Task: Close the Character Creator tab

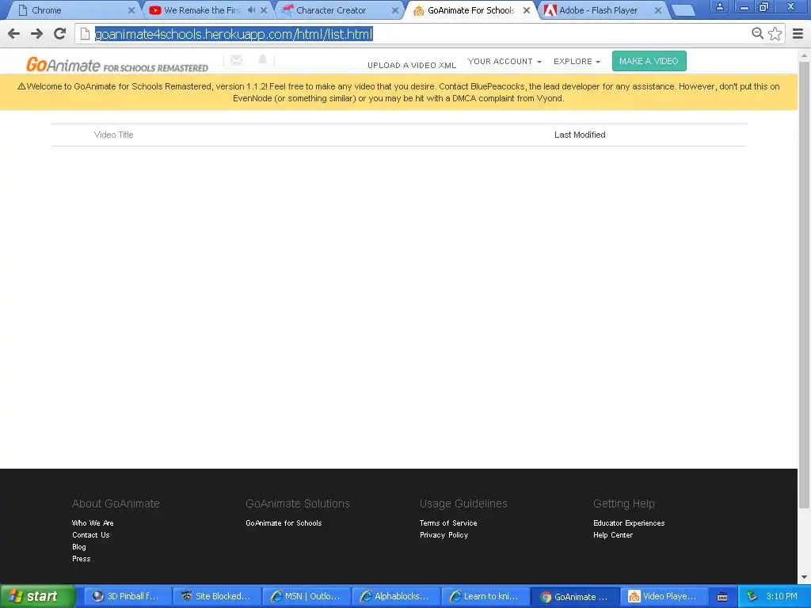Action: click(x=395, y=10)
